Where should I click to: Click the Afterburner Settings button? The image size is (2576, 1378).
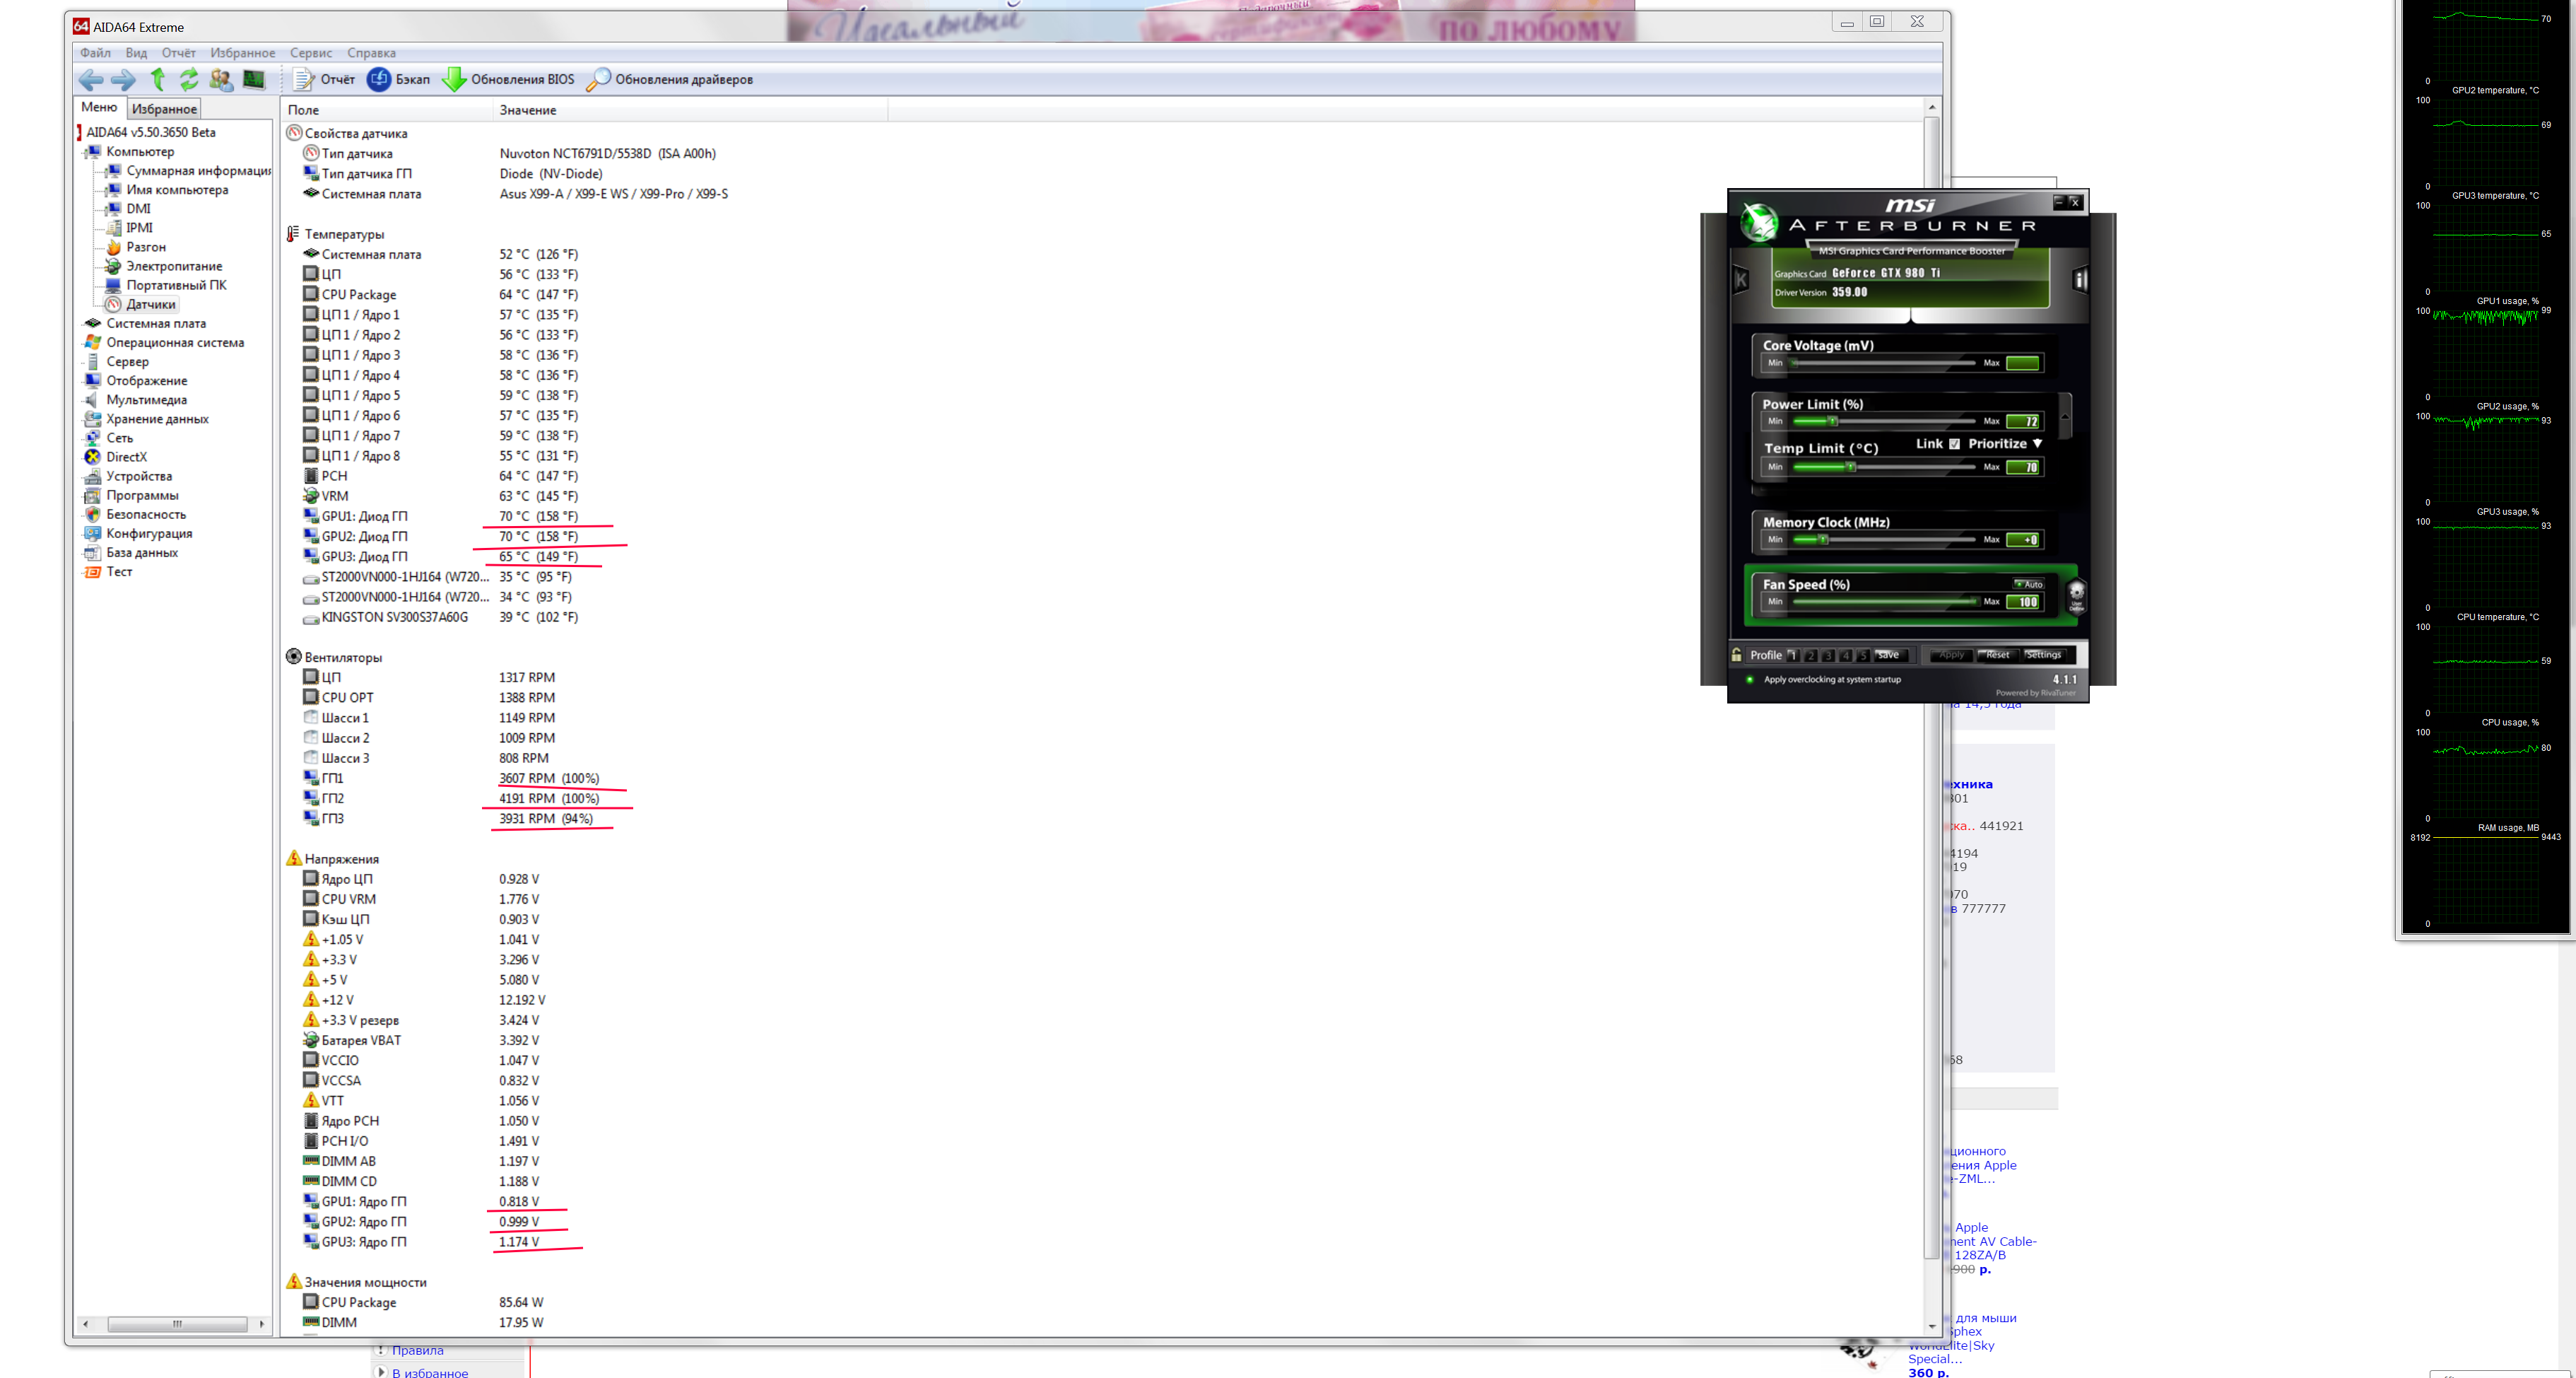[2043, 655]
